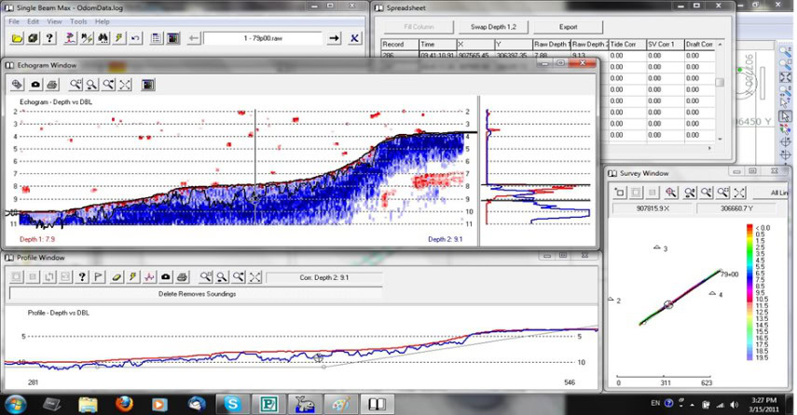Click the zoom extents icon in Survey Window toolbar
797x415 pixels.
pyautogui.click(x=740, y=193)
